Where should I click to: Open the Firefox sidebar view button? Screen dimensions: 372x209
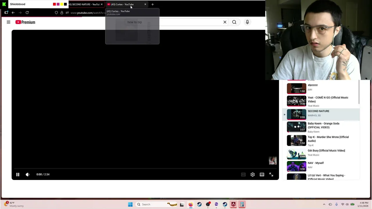click(6, 12)
